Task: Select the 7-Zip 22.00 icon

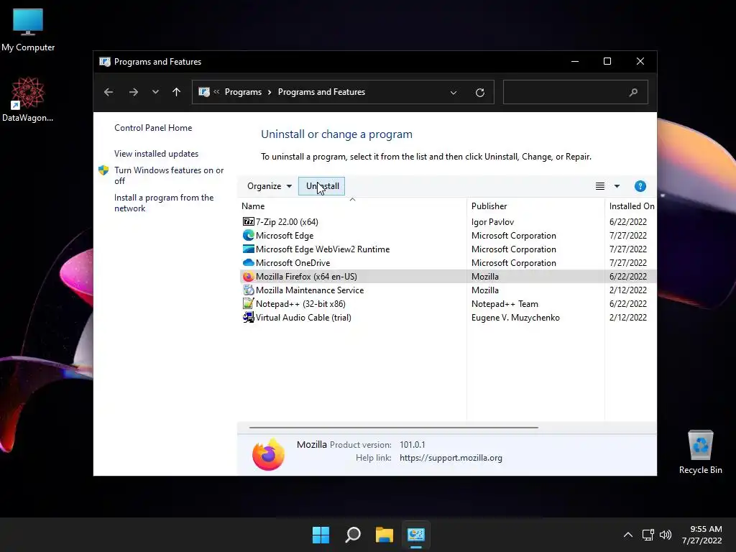Action: [x=248, y=221]
